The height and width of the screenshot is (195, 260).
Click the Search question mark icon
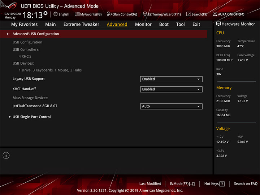(x=188, y=14)
